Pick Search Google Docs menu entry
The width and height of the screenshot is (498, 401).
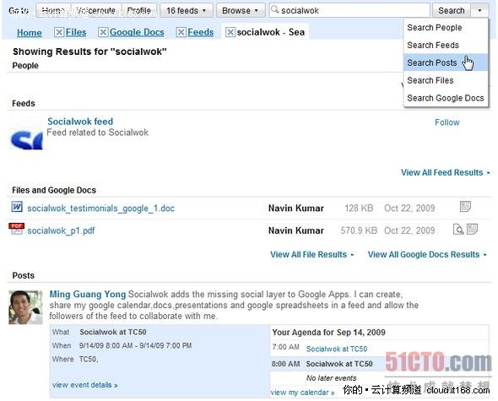[x=446, y=98]
